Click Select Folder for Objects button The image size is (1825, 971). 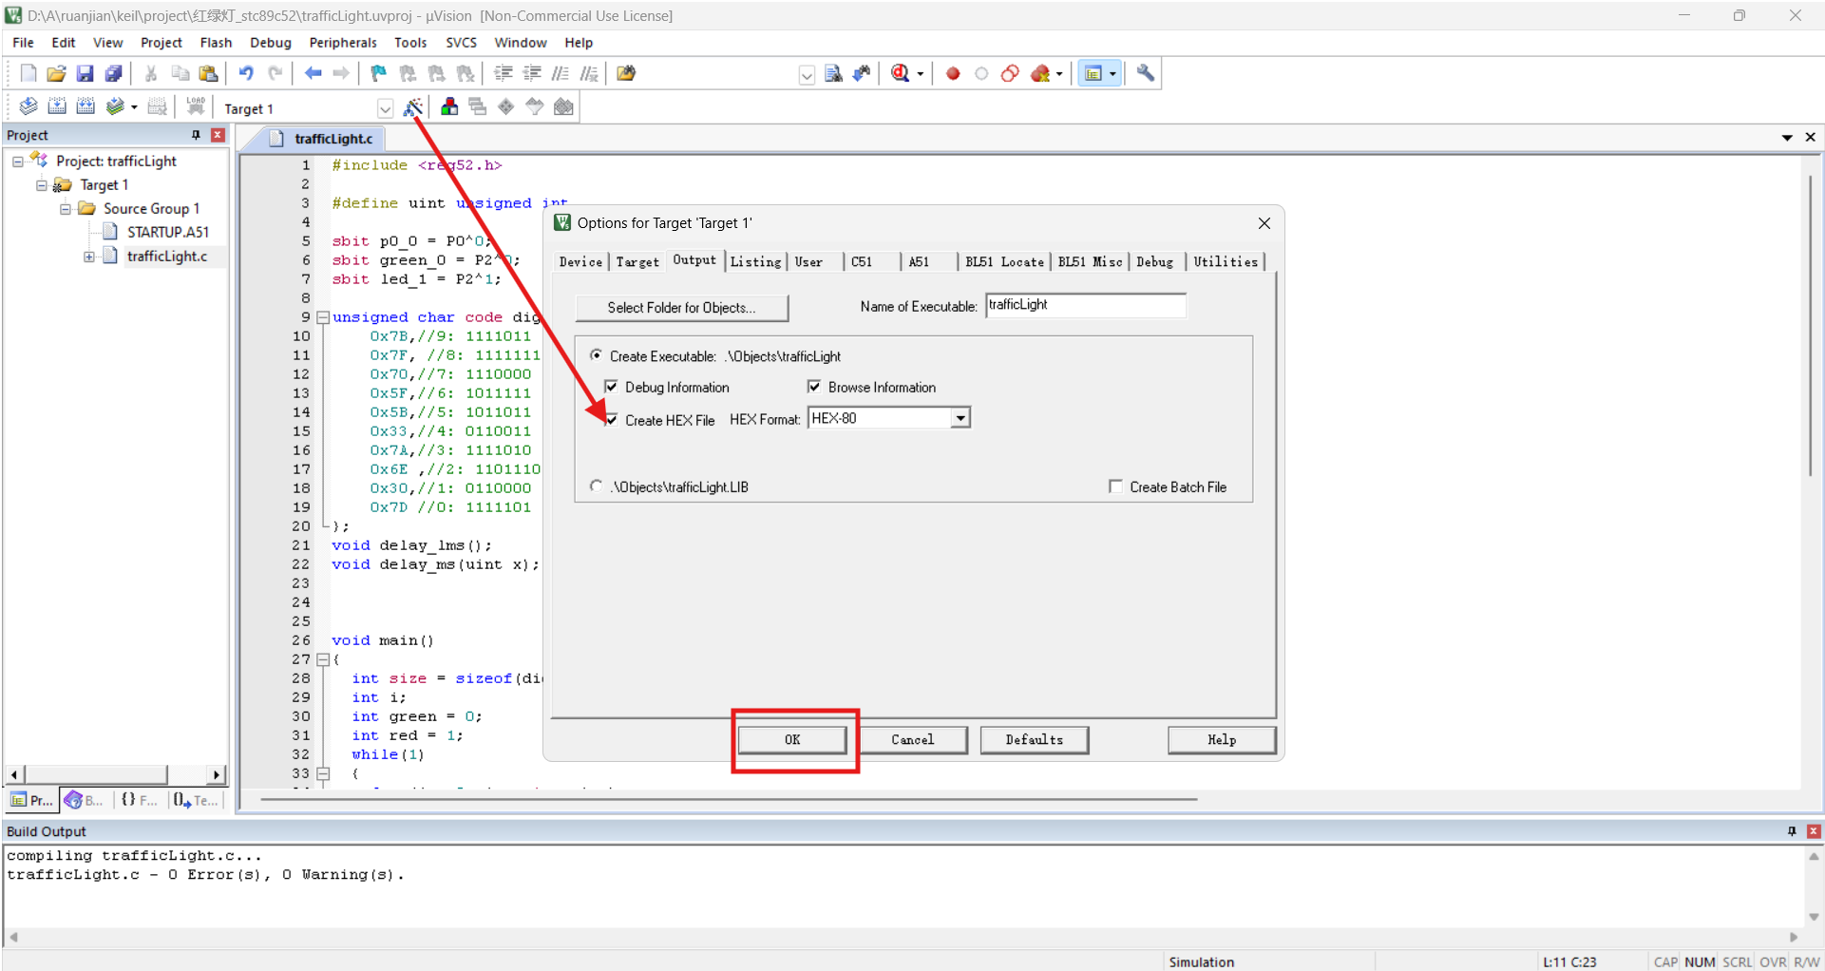tap(682, 308)
